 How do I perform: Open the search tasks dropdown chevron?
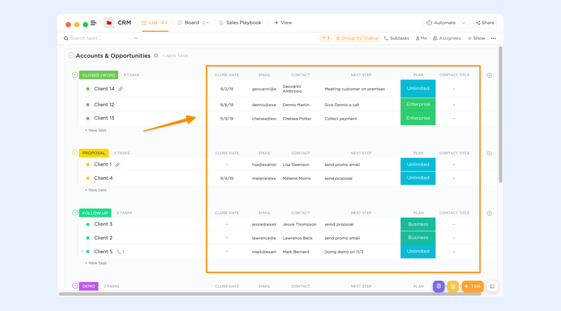[136, 38]
